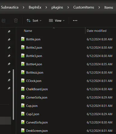116x134 pixels.
Task: Click CornerSofa.json date 8:29 AM
Action: coord(99,97)
